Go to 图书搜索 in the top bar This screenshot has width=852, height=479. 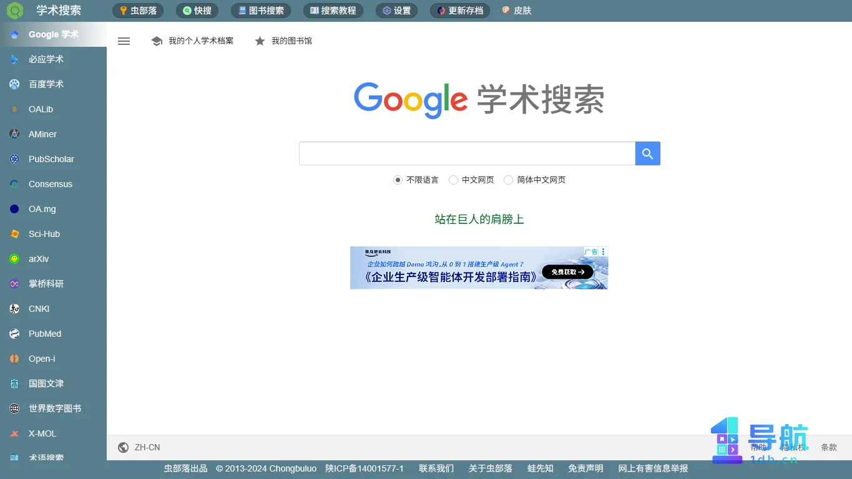[261, 11]
